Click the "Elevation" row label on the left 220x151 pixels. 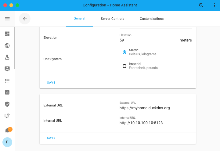pos(50,38)
